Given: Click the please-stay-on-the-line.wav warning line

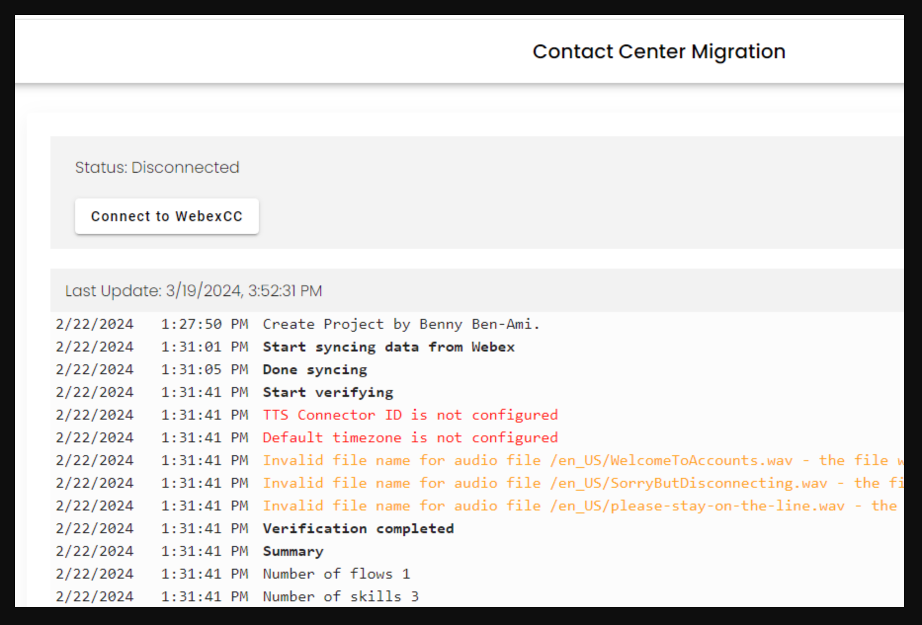Looking at the screenshot, I should coord(580,506).
